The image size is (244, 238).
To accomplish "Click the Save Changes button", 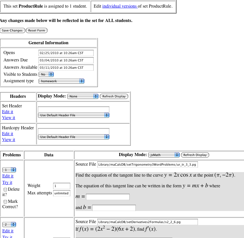I will 12,30.
